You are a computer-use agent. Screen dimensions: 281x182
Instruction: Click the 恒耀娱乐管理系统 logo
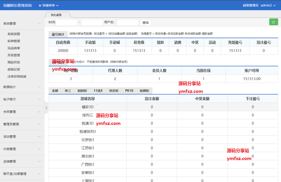click(x=17, y=5)
